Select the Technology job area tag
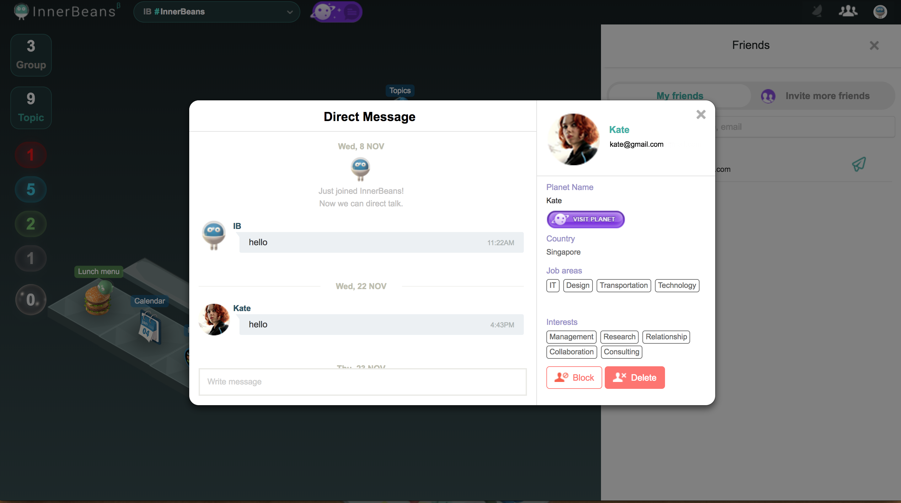 point(677,285)
